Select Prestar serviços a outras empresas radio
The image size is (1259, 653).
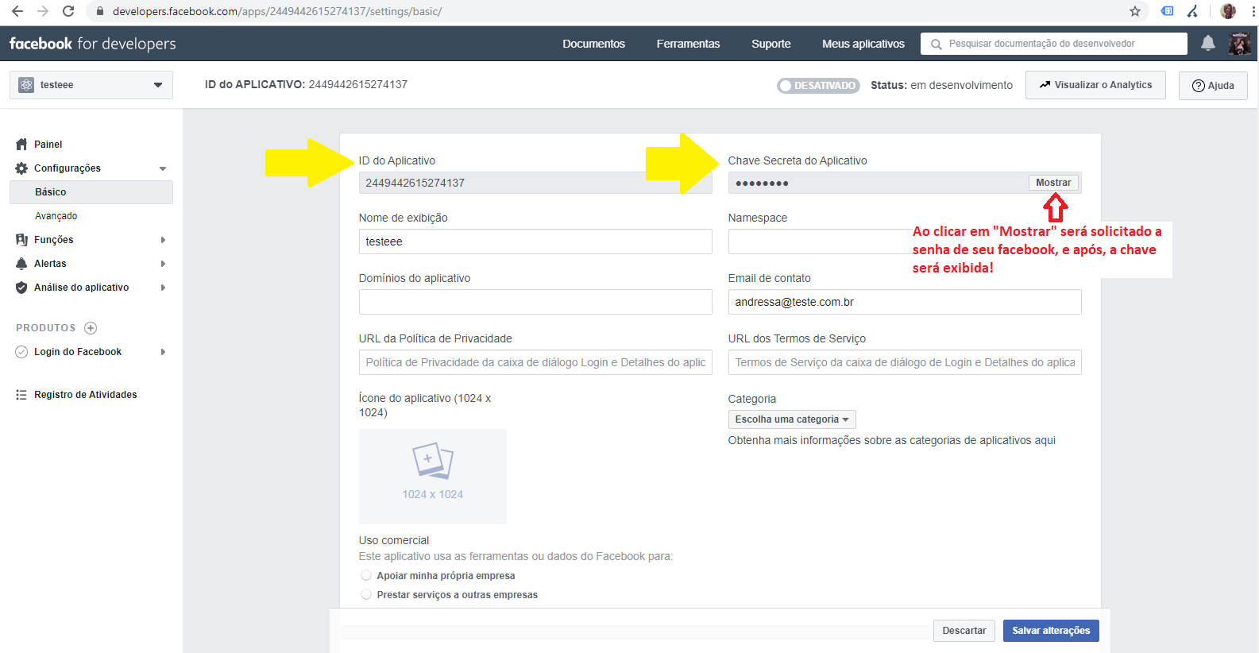pos(366,594)
